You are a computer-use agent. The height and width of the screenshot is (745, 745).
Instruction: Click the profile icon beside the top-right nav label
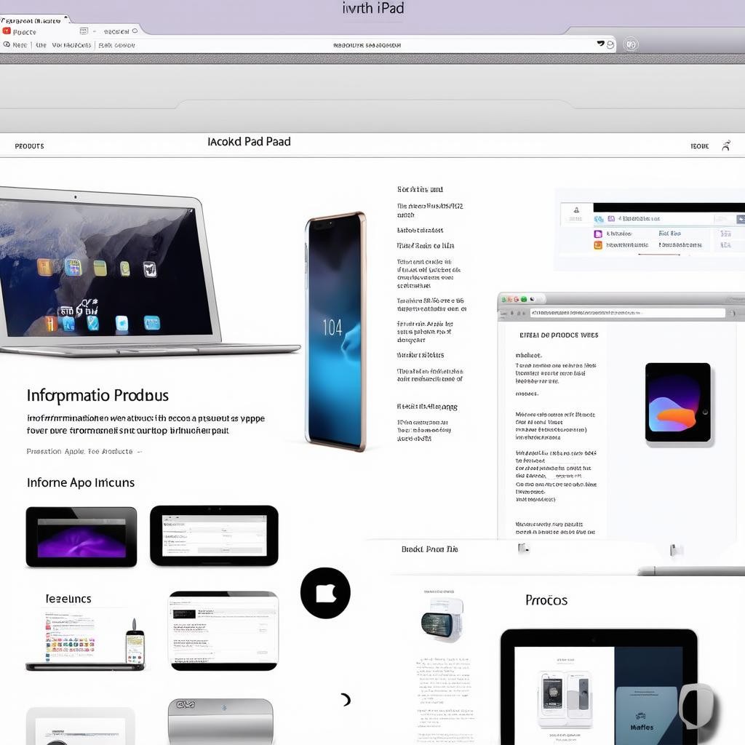[x=725, y=146]
